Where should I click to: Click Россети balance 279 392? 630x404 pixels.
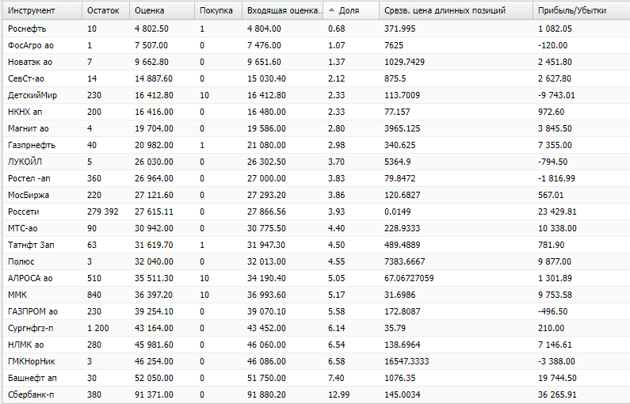coord(103,212)
